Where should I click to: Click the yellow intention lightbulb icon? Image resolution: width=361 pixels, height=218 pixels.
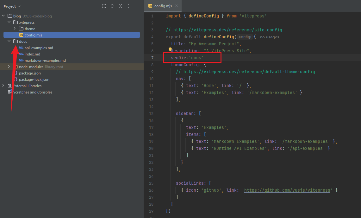[170, 49]
